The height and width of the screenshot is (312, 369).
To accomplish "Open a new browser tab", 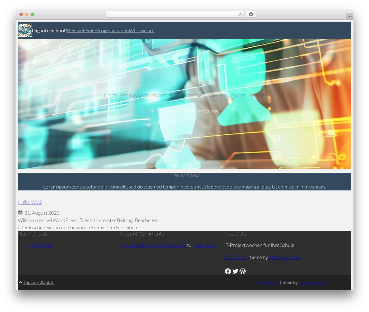I will pos(350,16).
